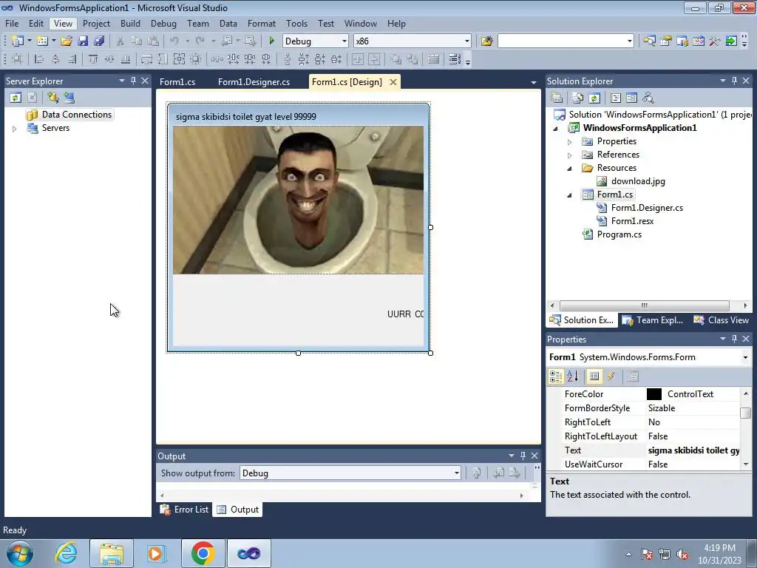Click the Find in Files icon
Image resolution: width=757 pixels, height=568 pixels.
pyautogui.click(x=486, y=41)
